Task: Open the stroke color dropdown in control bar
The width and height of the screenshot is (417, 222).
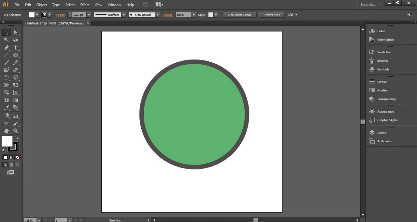Action: point(50,15)
